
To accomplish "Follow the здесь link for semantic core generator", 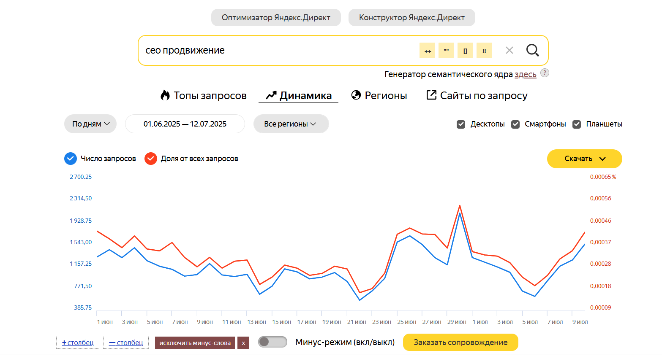I will 525,74.
